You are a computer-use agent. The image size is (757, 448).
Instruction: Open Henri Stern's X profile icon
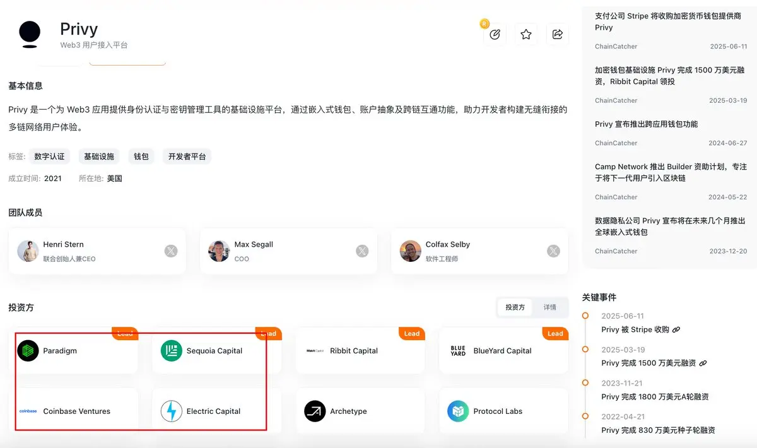point(171,251)
